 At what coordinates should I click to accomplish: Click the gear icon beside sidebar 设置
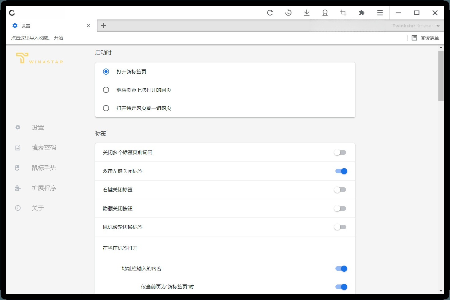point(18,127)
